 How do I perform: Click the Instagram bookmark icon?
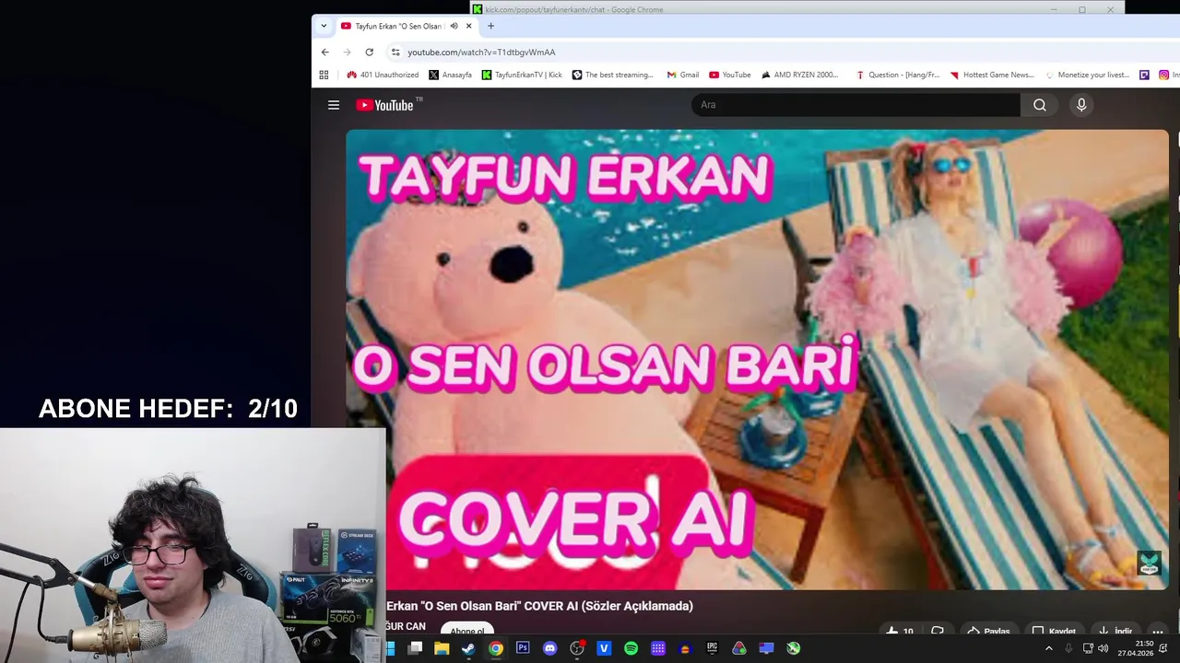click(x=1164, y=75)
